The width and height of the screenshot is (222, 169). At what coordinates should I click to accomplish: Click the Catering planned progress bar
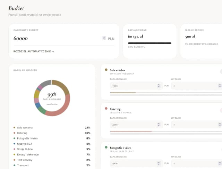166,132
